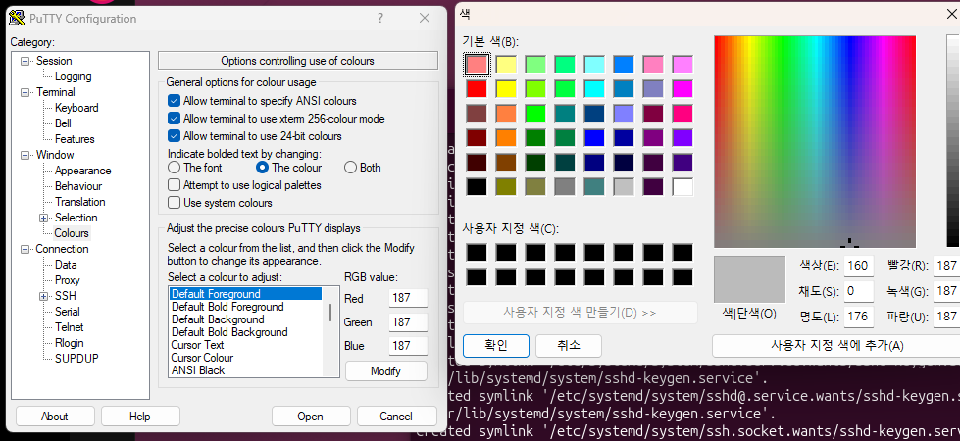This screenshot has height=441, width=960.
Task: Click the 채도 saturation value field
Action: pyautogui.click(x=858, y=291)
